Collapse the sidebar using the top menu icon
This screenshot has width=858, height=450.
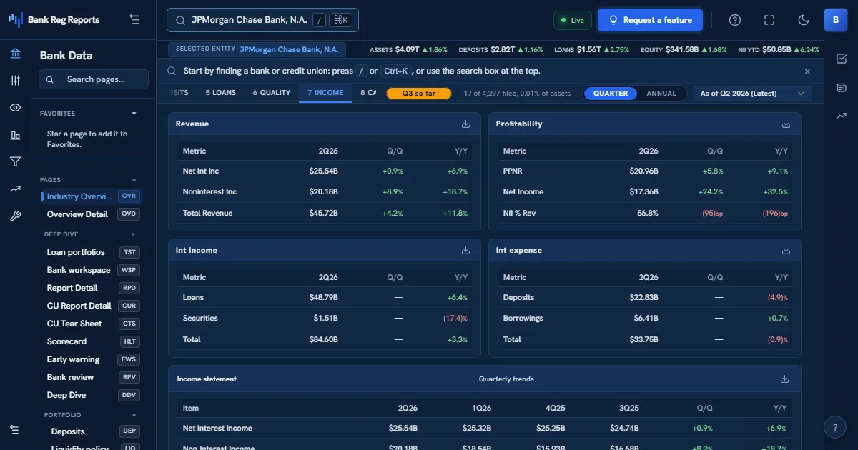(135, 19)
